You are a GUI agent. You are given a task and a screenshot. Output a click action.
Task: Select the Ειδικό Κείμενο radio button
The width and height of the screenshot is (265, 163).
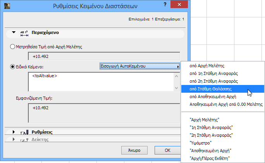(12, 67)
